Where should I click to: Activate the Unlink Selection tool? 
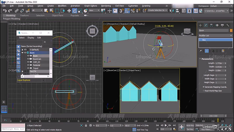coord(22,11)
